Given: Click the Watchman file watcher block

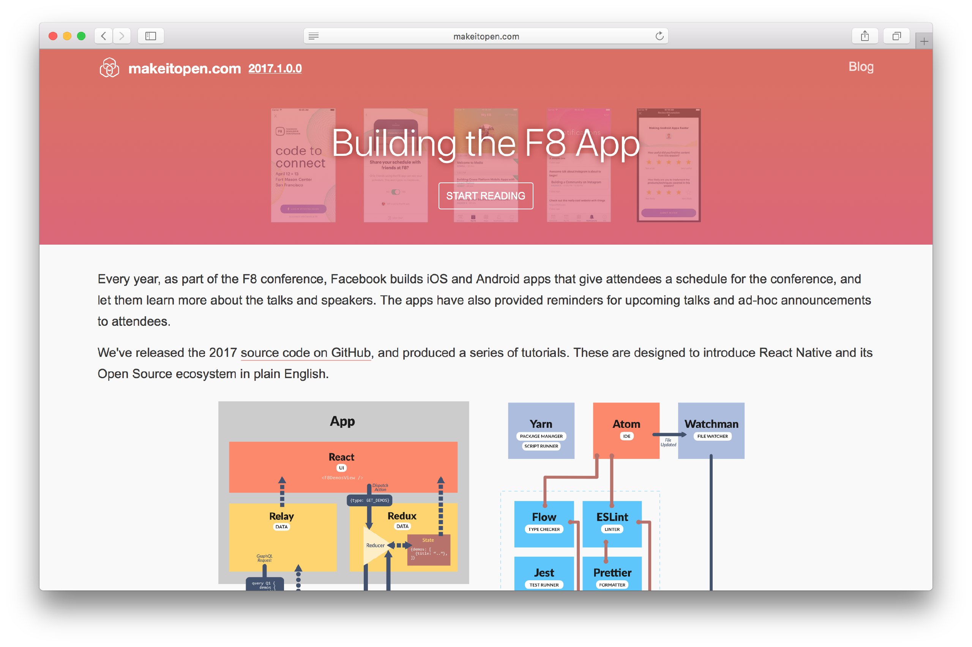Looking at the screenshot, I should (x=711, y=430).
